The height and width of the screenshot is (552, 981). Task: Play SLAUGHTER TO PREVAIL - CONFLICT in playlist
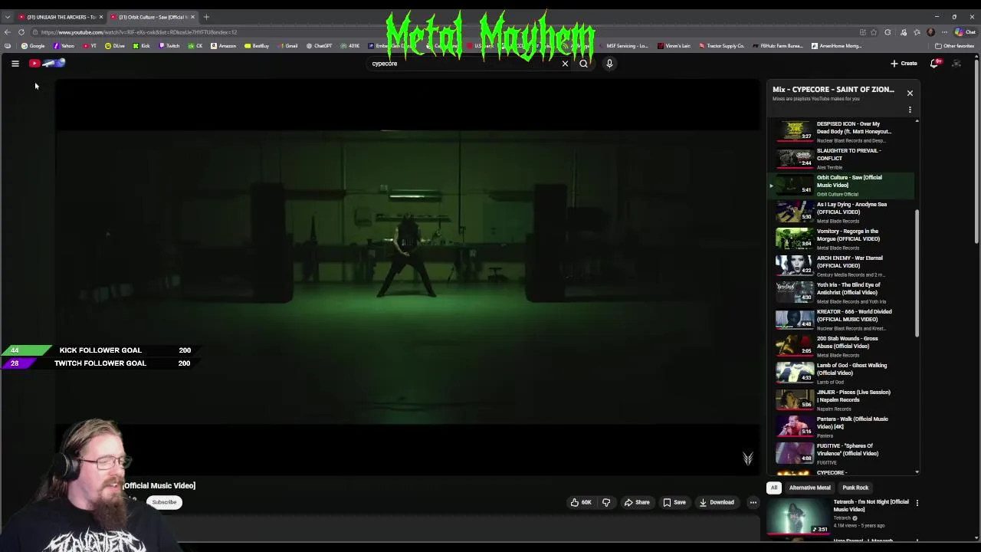(x=842, y=158)
